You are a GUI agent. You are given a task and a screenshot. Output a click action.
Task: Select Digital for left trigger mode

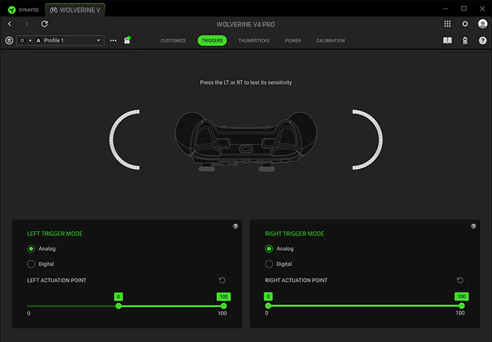[31, 264]
